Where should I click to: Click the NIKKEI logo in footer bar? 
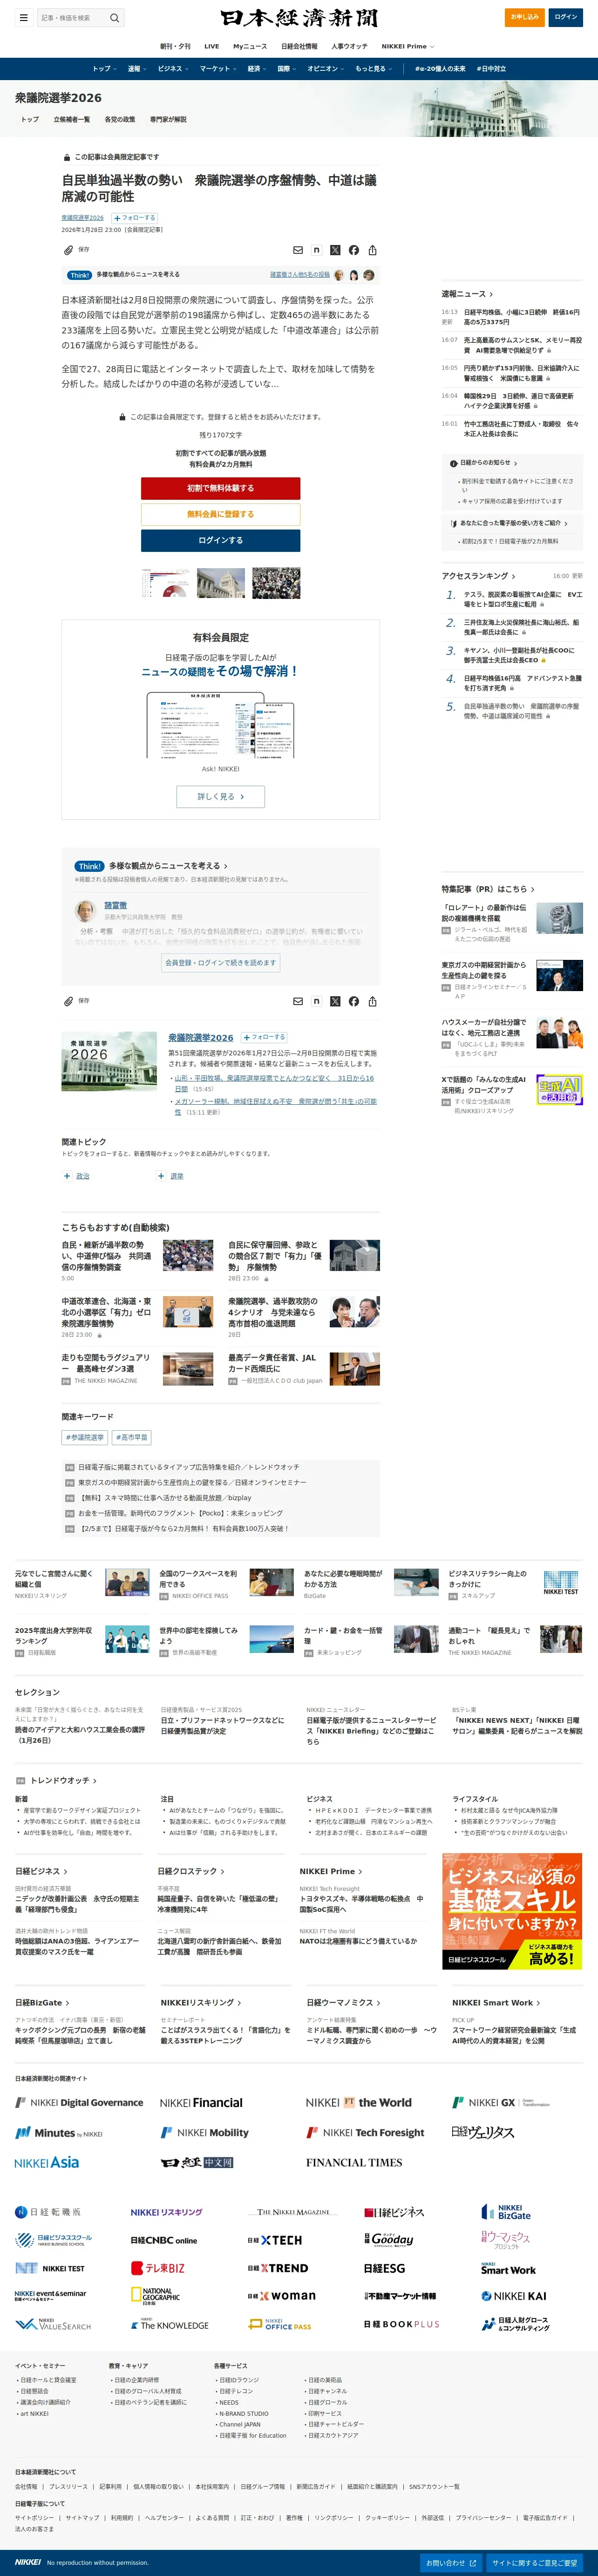coord(28,2562)
